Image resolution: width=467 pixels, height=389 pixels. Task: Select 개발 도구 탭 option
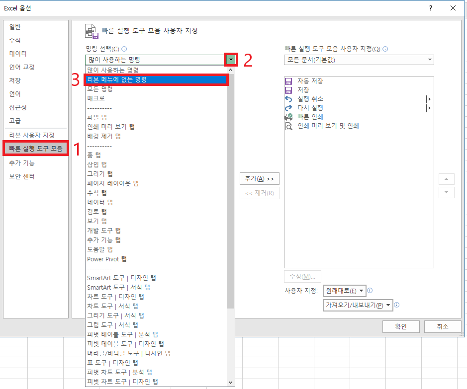[156, 231]
